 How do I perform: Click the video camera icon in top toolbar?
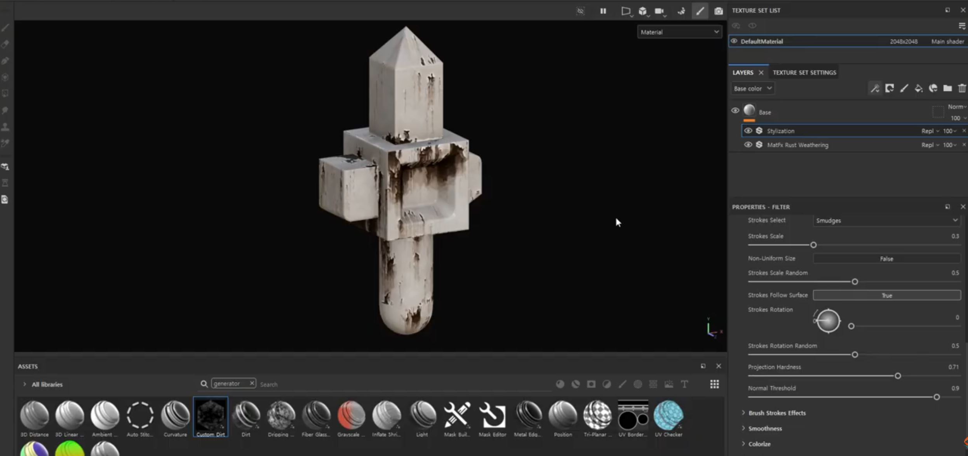[x=659, y=11]
